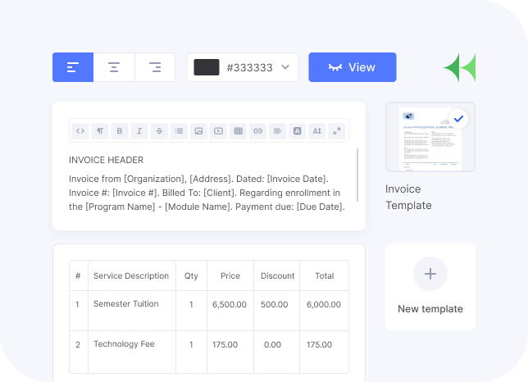This screenshot has height=382, width=528.
Task: Click the checkmark on Invoice Template
Action: [x=458, y=119]
